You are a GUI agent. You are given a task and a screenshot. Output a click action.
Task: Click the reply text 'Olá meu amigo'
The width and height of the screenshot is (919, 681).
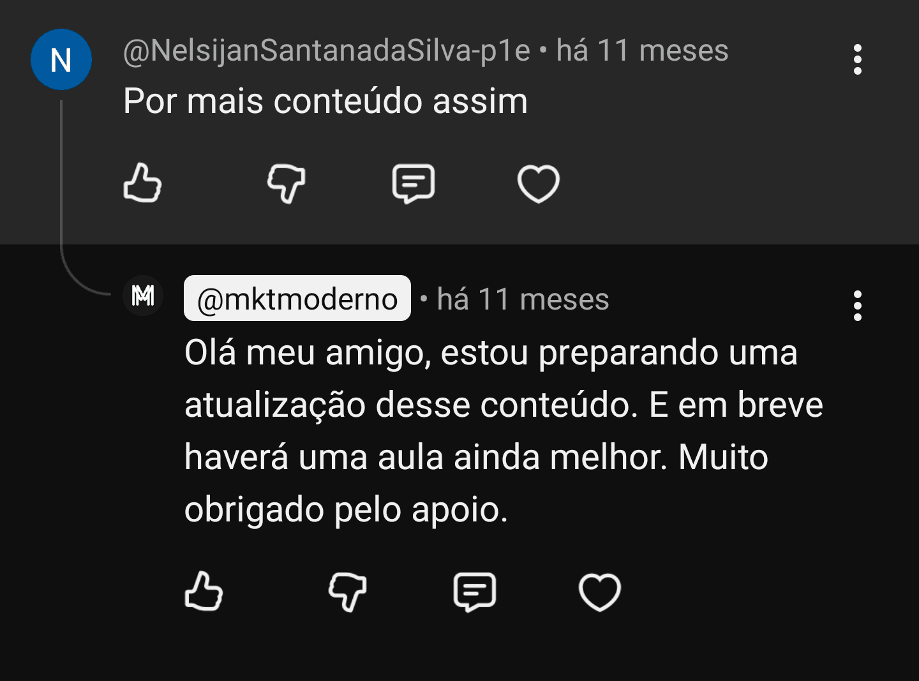click(306, 352)
